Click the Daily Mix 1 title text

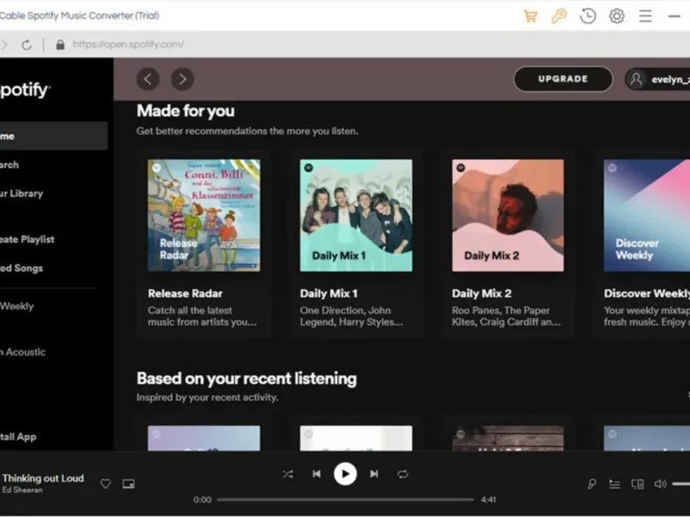(x=329, y=293)
